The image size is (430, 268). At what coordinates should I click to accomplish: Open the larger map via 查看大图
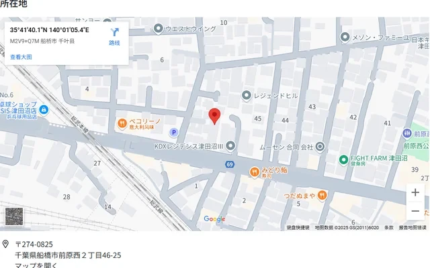coord(21,57)
